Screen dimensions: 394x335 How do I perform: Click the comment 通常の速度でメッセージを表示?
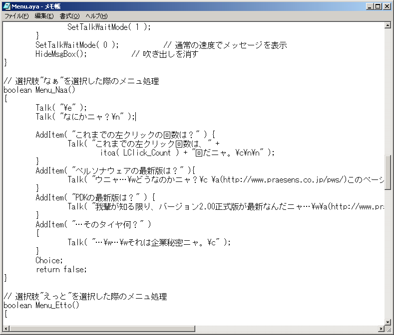[x=225, y=45]
